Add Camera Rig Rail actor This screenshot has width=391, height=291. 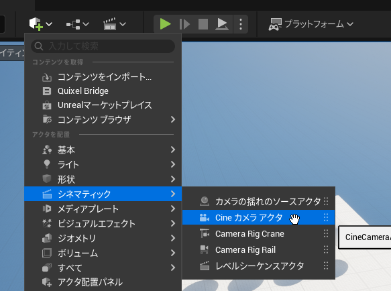259,249
